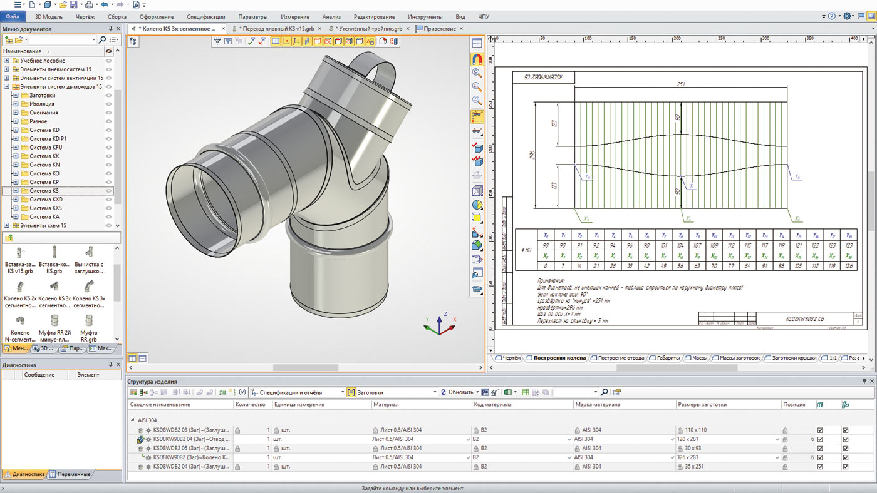Image resolution: width=877 pixels, height=493 pixels.
Task: Expand Система KS folder node
Action: point(16,191)
